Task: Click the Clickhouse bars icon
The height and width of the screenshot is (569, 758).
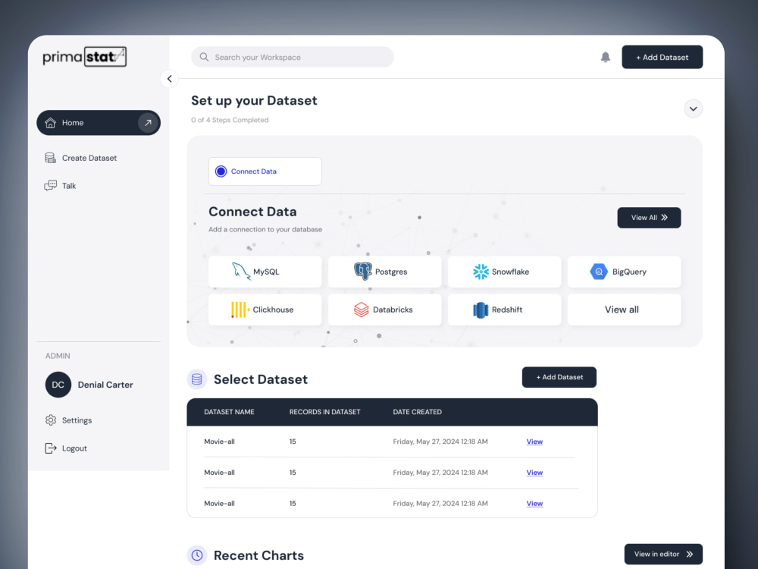Action: pyautogui.click(x=240, y=310)
